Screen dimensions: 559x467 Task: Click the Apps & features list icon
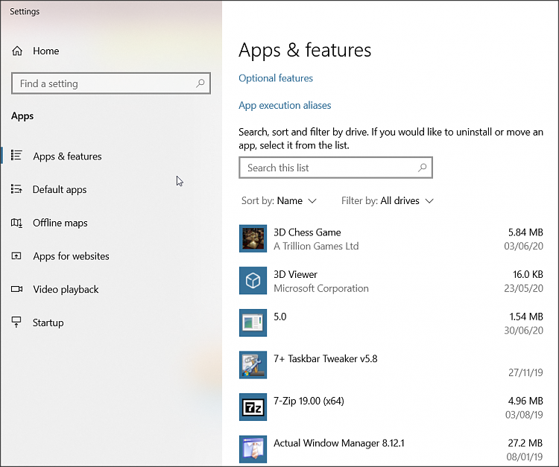[16, 156]
